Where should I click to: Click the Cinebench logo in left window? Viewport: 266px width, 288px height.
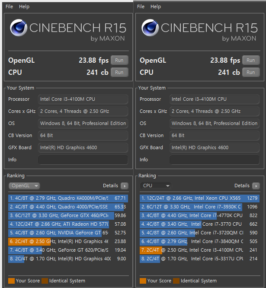click(18, 28)
